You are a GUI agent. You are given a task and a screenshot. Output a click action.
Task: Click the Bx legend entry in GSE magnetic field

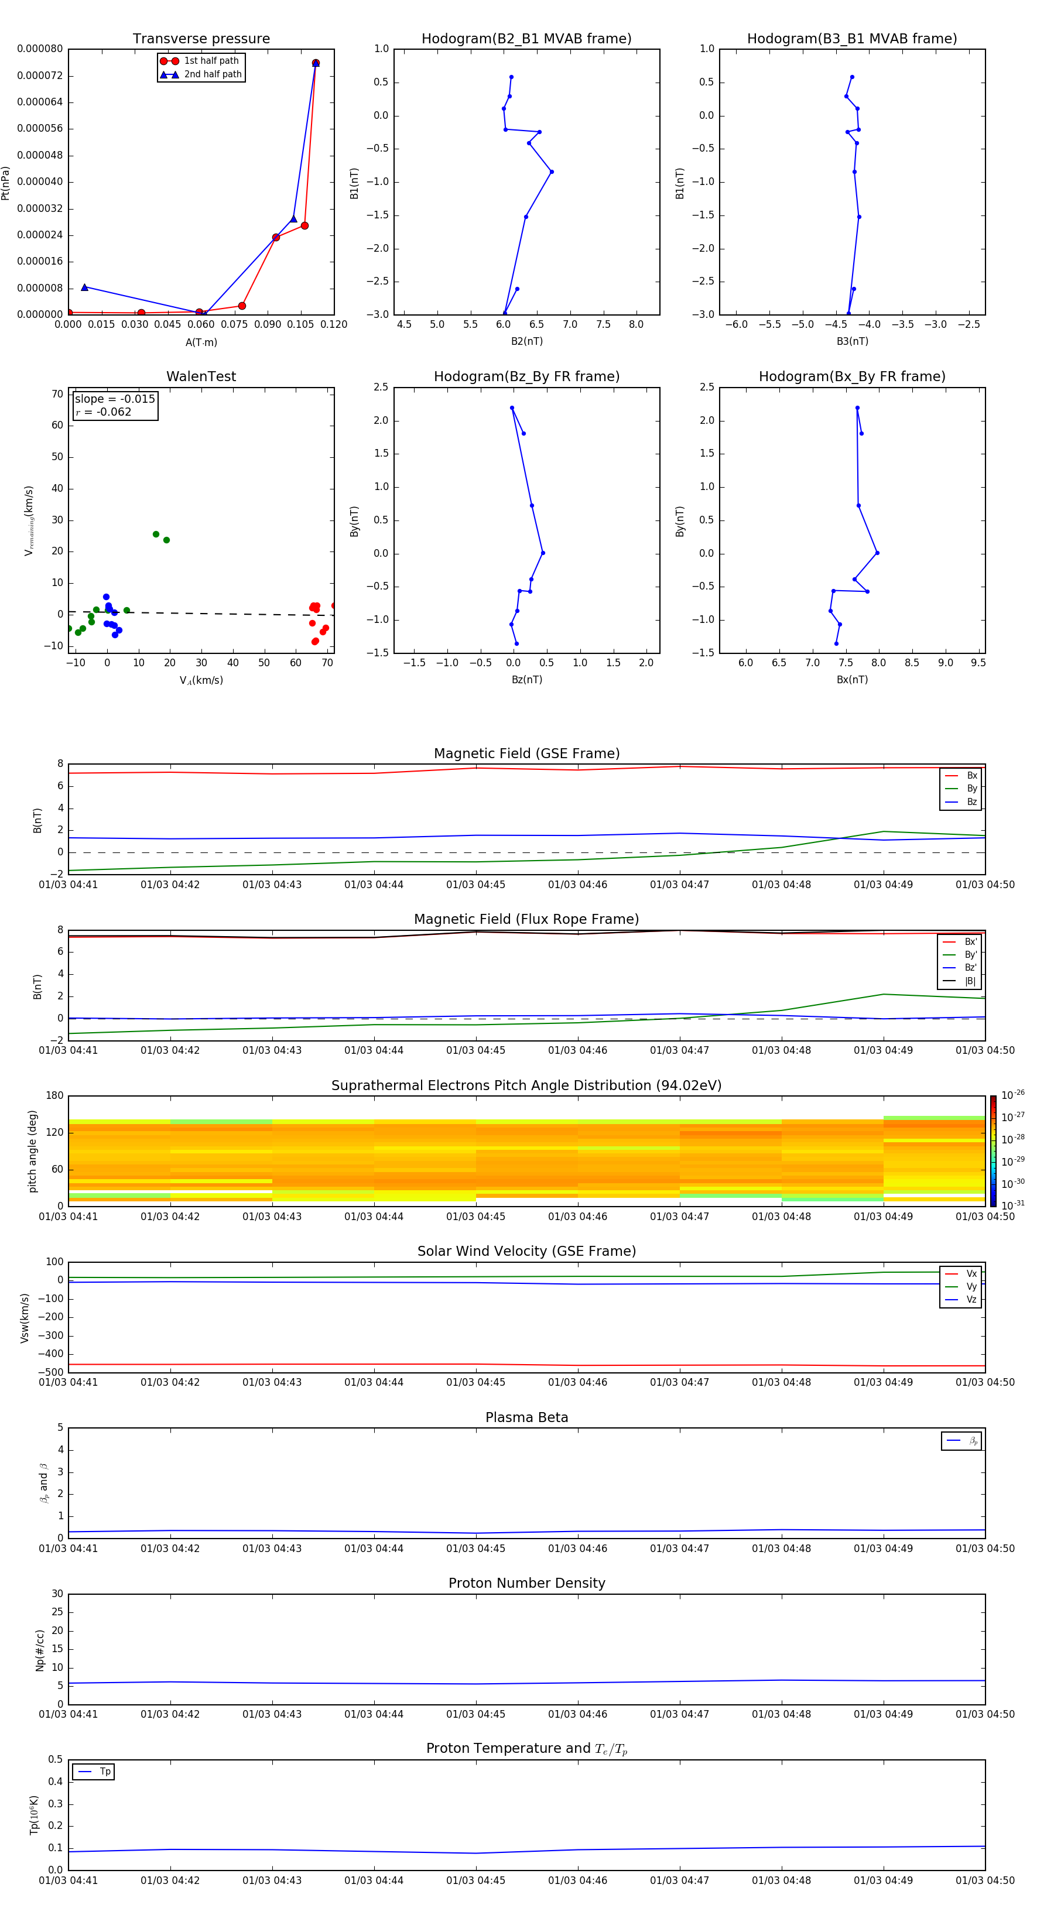coord(961,776)
